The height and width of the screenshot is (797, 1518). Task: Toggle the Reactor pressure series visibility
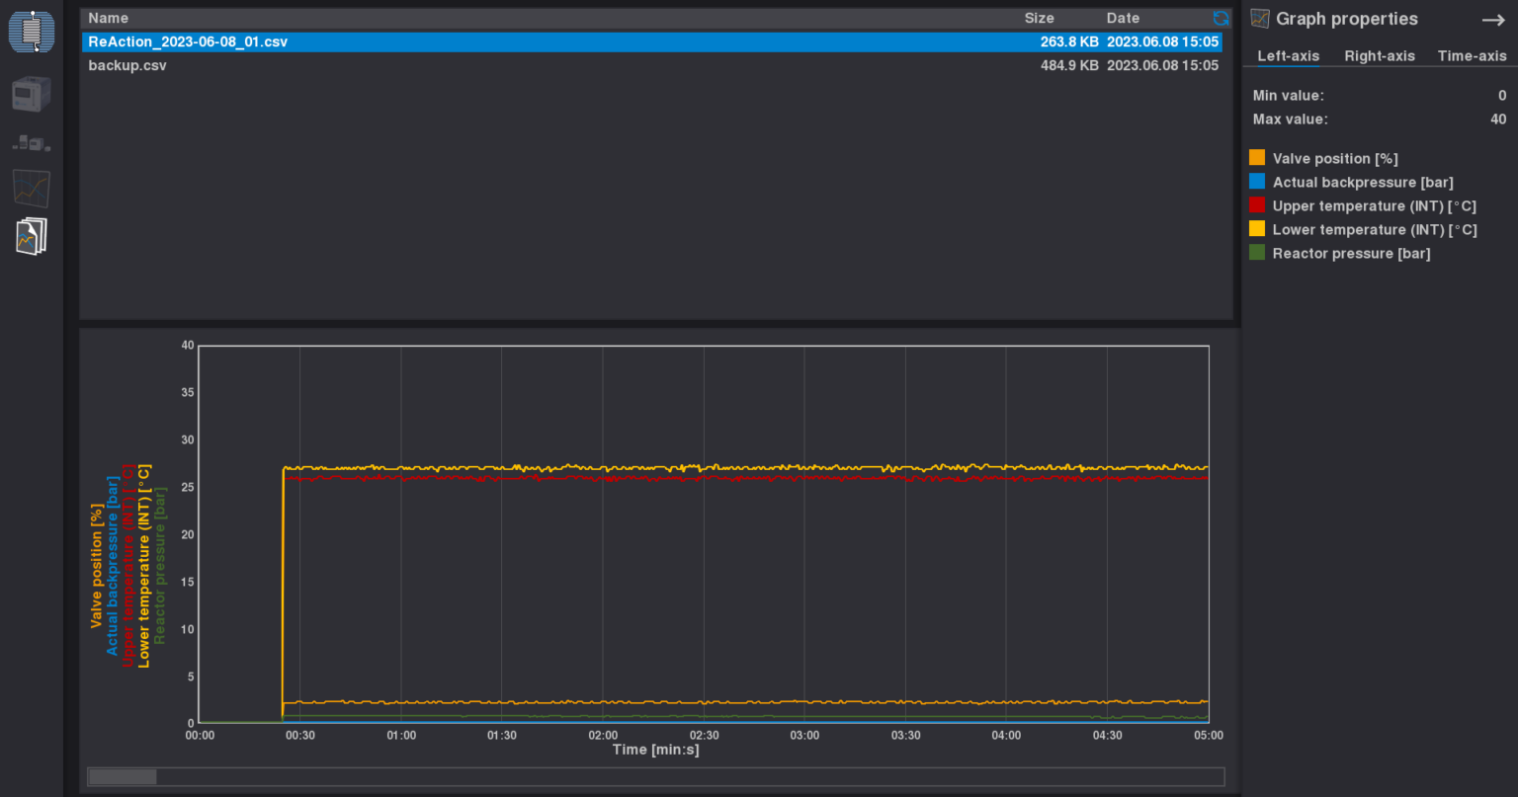pos(1256,252)
